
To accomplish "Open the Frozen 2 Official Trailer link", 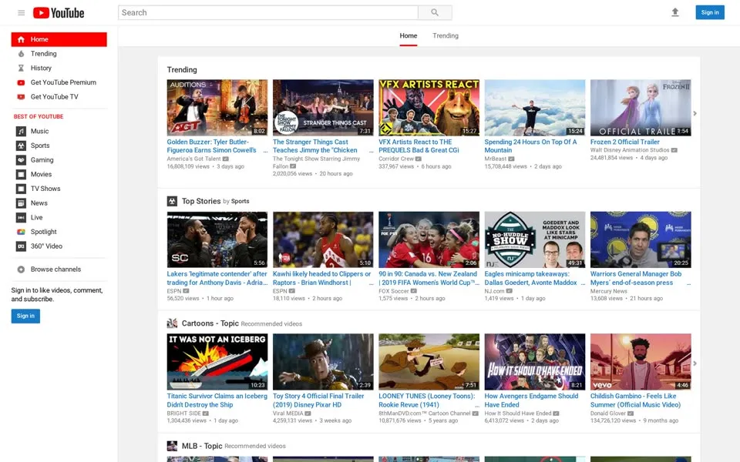I will [x=625, y=142].
